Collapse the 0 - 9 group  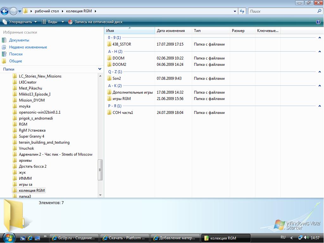(x=320, y=38)
